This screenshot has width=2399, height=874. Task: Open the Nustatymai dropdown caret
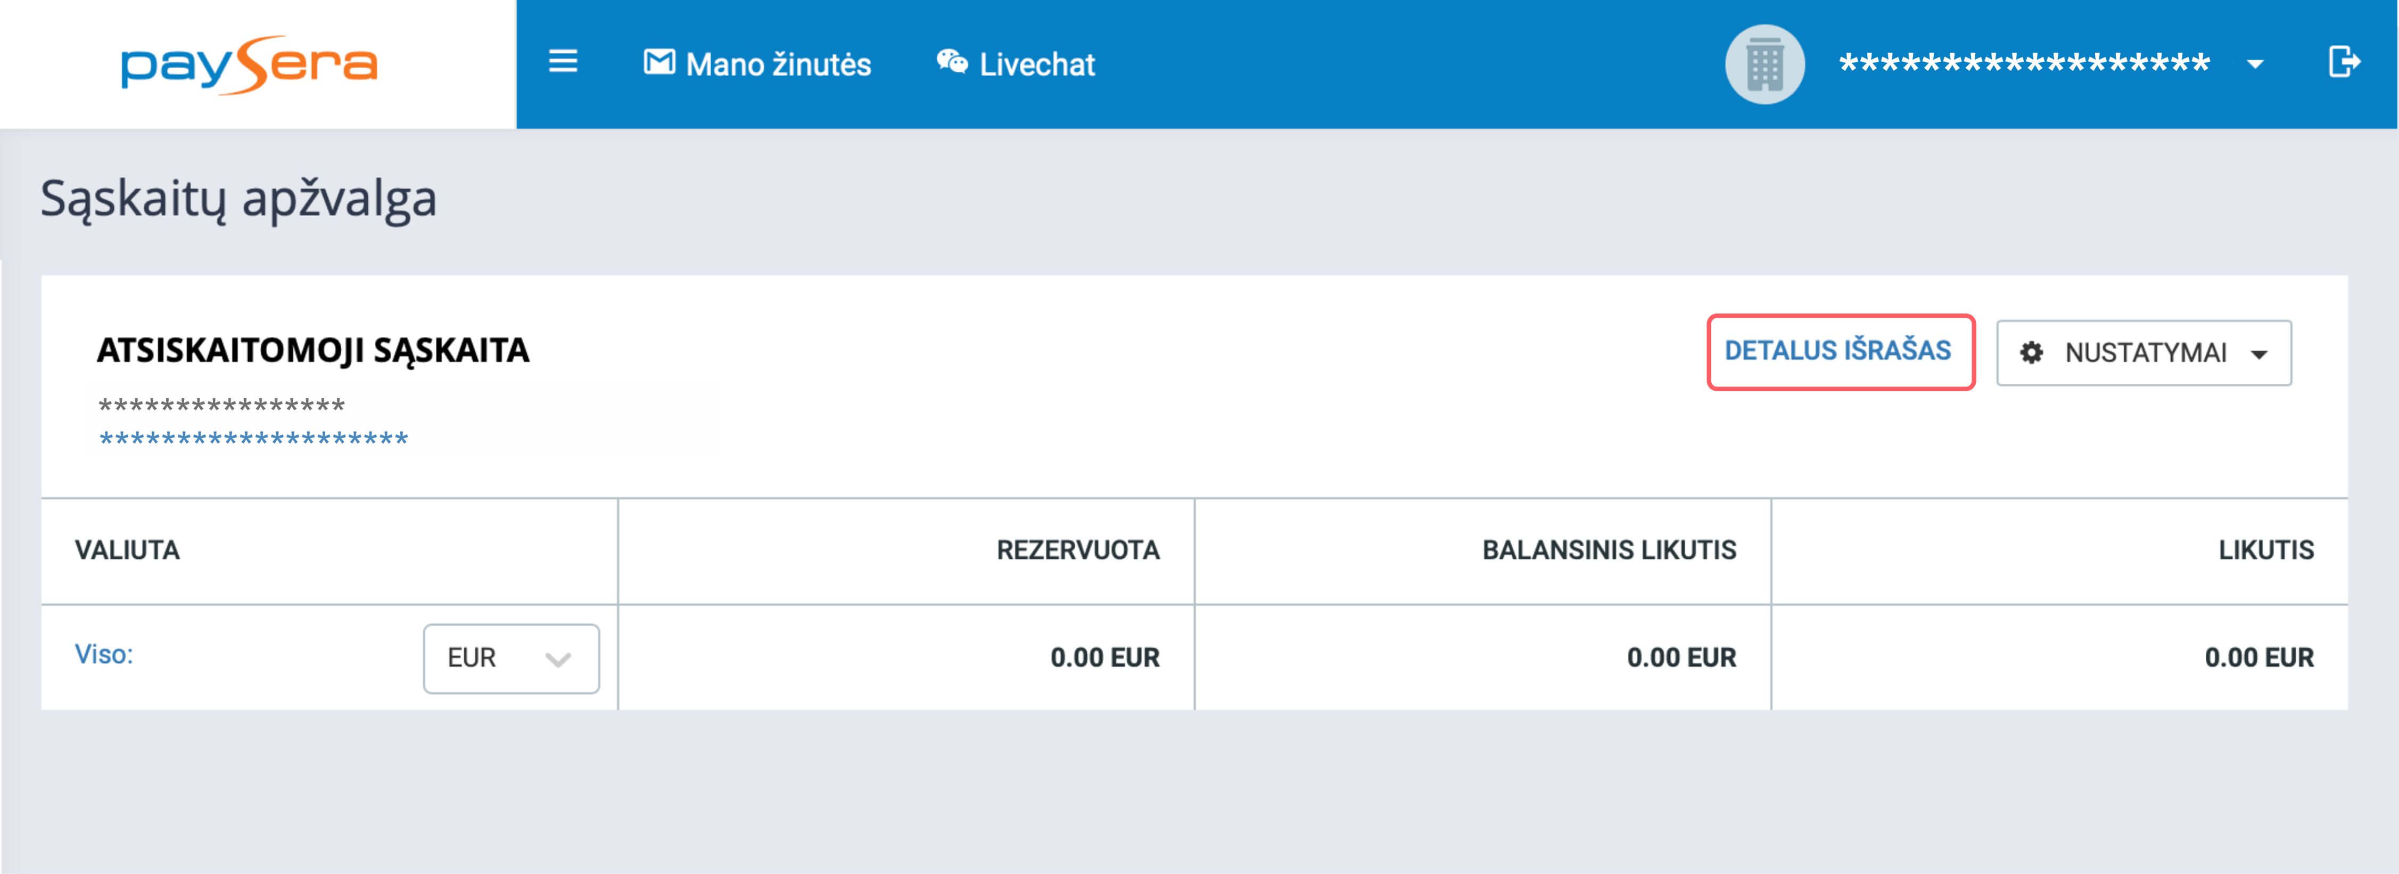2258,354
